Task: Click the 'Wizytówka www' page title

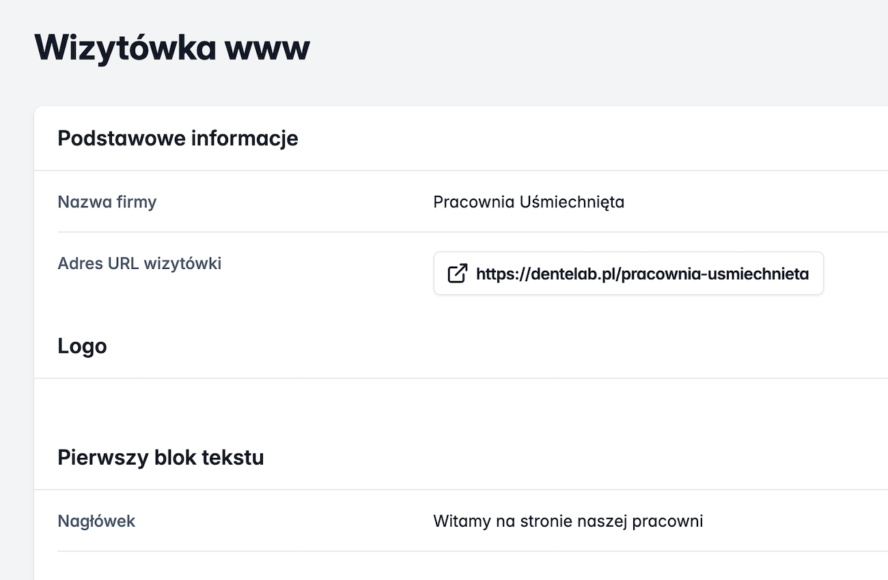Action: (x=172, y=48)
